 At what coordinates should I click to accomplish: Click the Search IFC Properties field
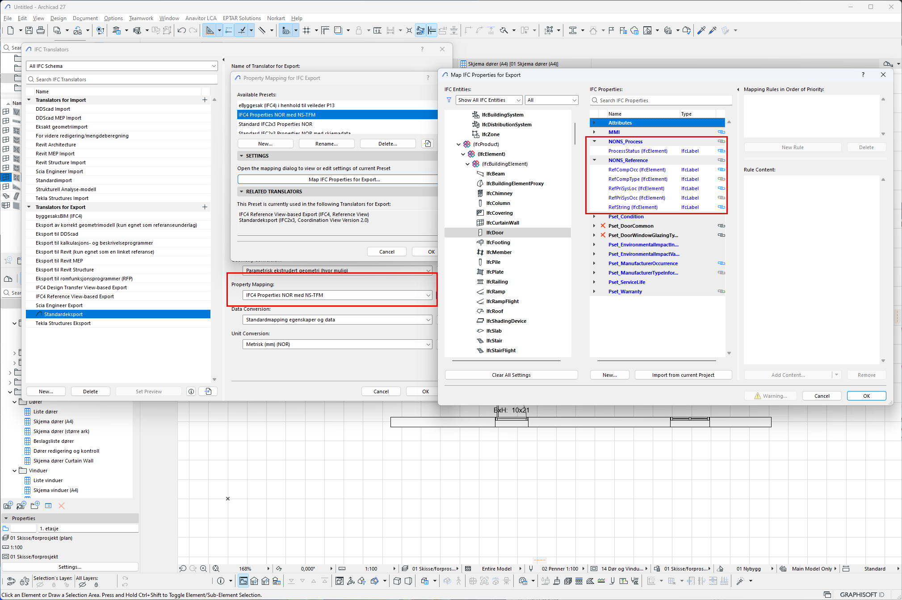pyautogui.click(x=661, y=100)
